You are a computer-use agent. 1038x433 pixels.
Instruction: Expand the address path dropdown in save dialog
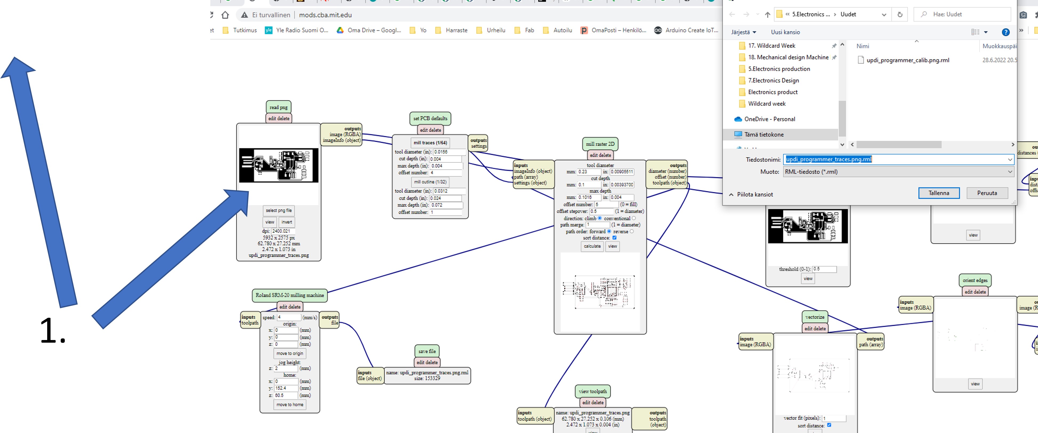coord(884,15)
